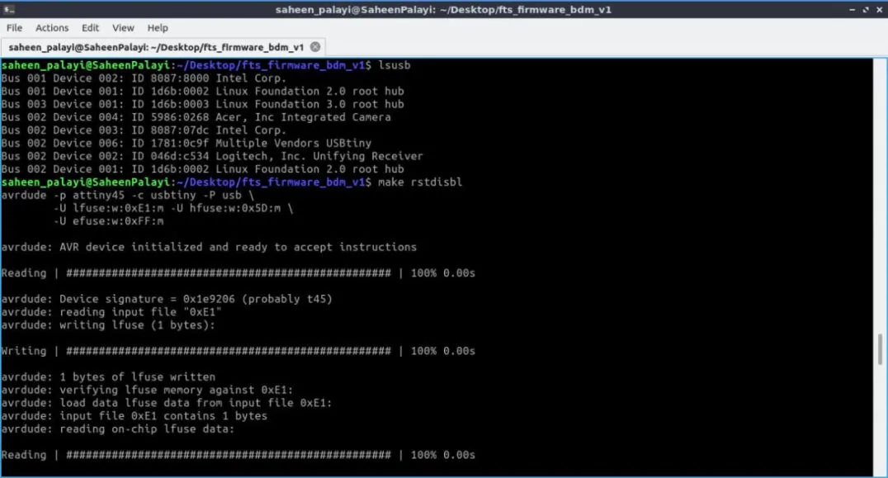Click the 'Multiple Vendors USBtiny' line

coord(187,144)
